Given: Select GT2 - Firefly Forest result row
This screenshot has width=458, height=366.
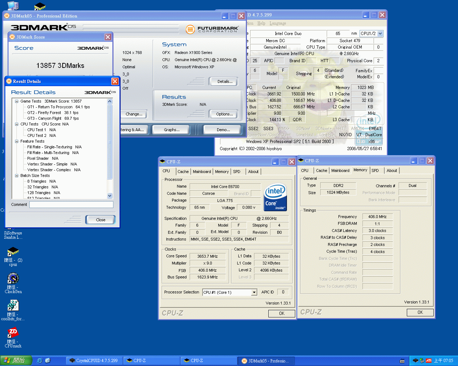Looking at the screenshot, I should [x=53, y=113].
